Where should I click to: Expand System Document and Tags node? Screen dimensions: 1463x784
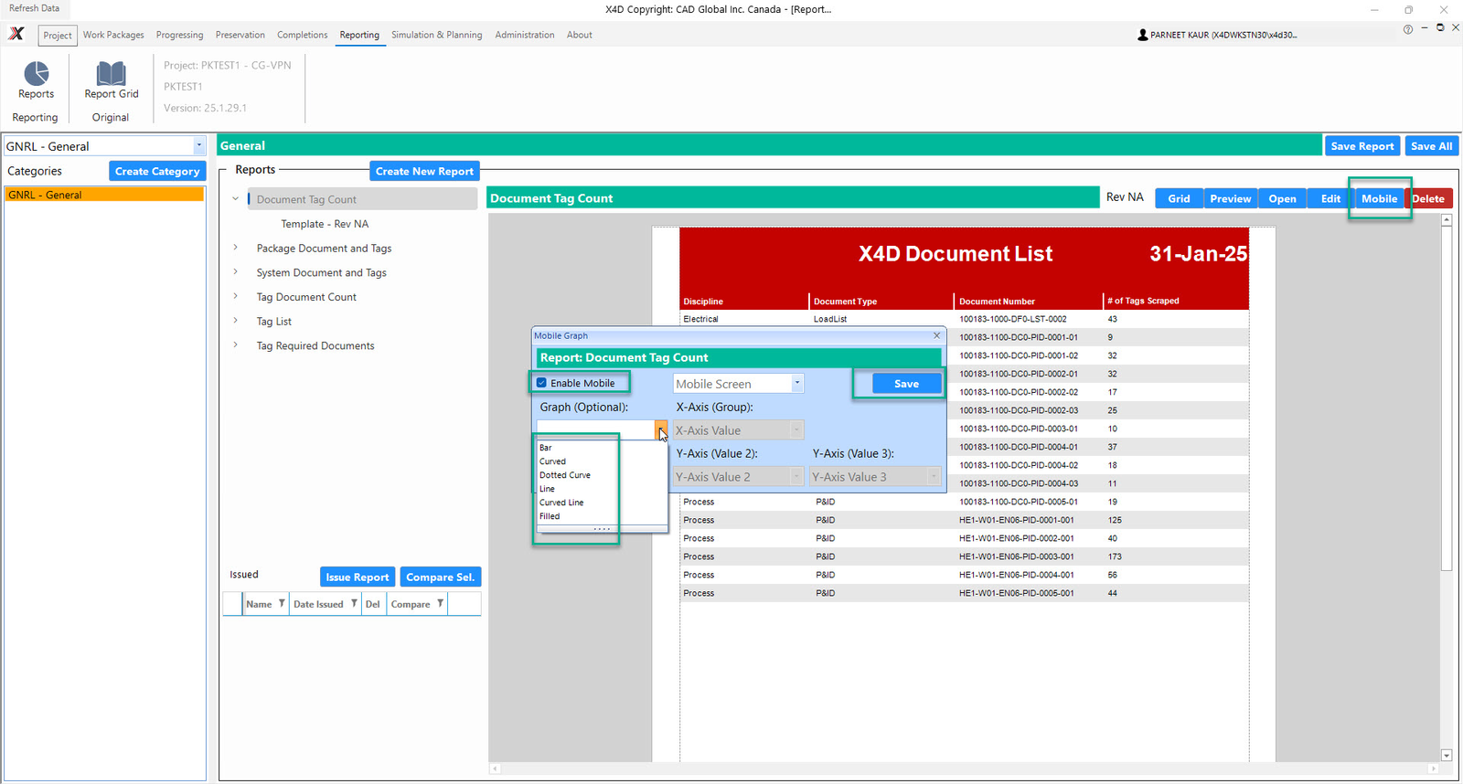coord(235,272)
